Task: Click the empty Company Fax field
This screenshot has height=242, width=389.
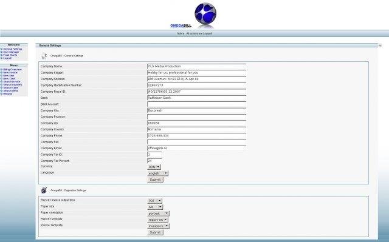Action: coord(196,142)
